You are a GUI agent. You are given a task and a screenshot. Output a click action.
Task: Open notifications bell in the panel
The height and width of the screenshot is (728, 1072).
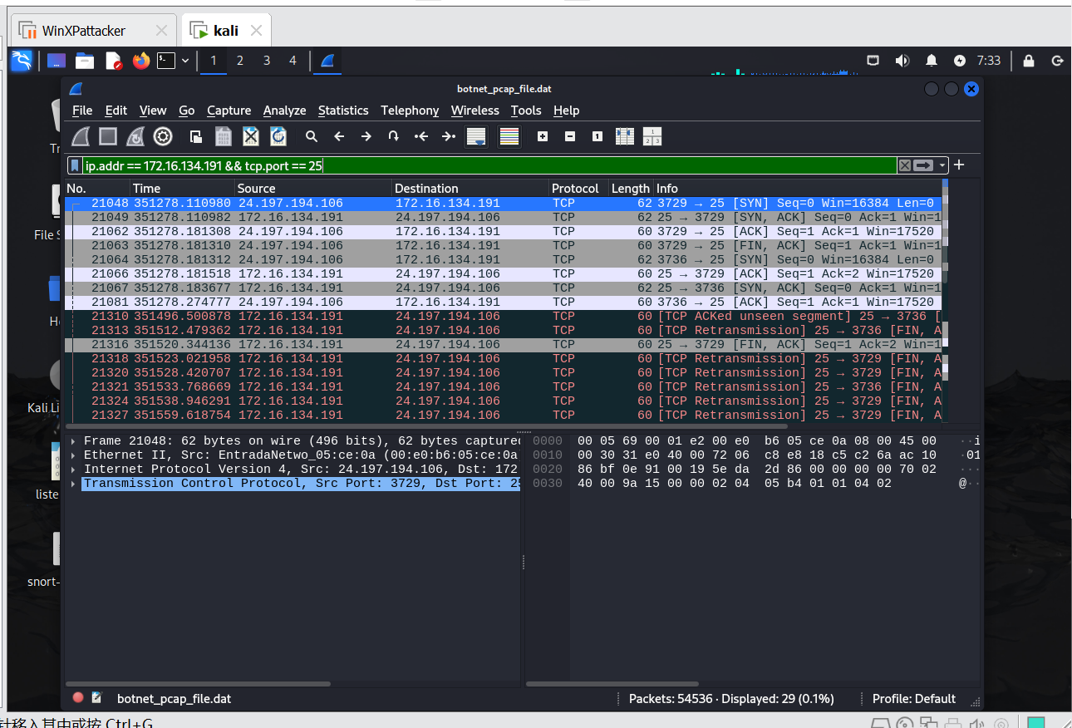point(932,61)
